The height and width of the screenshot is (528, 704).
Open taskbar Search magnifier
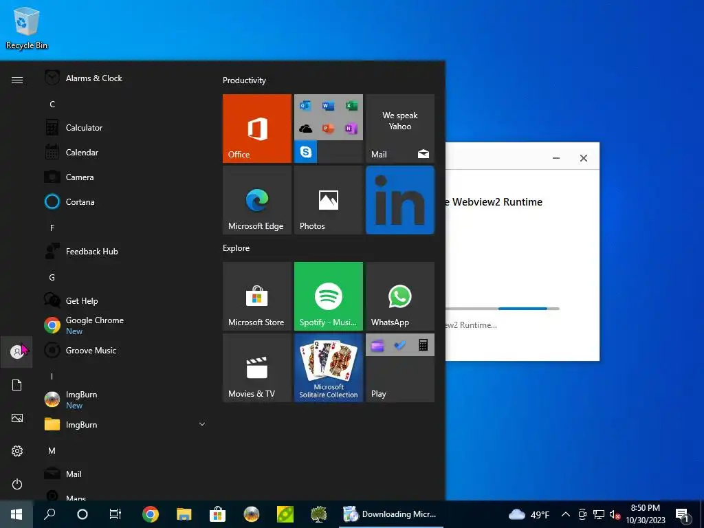coord(49,514)
